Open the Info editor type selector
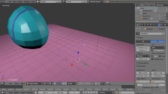The image size is (168, 94). [3, 2]
